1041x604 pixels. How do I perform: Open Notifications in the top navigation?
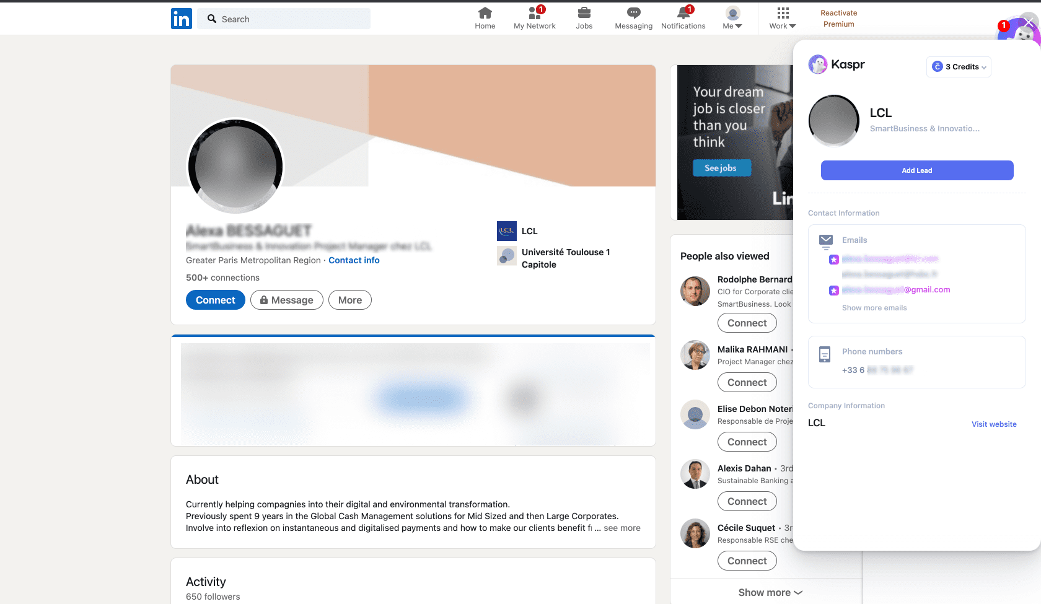pos(683,18)
